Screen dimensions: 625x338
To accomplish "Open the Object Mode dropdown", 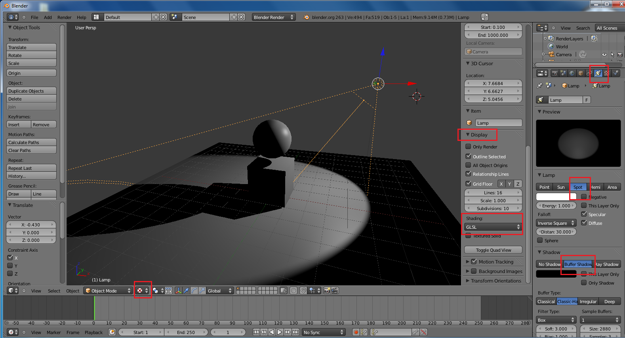I will point(108,291).
